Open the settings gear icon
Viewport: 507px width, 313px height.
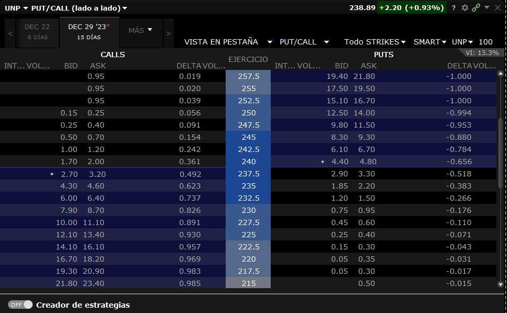pyautogui.click(x=465, y=8)
